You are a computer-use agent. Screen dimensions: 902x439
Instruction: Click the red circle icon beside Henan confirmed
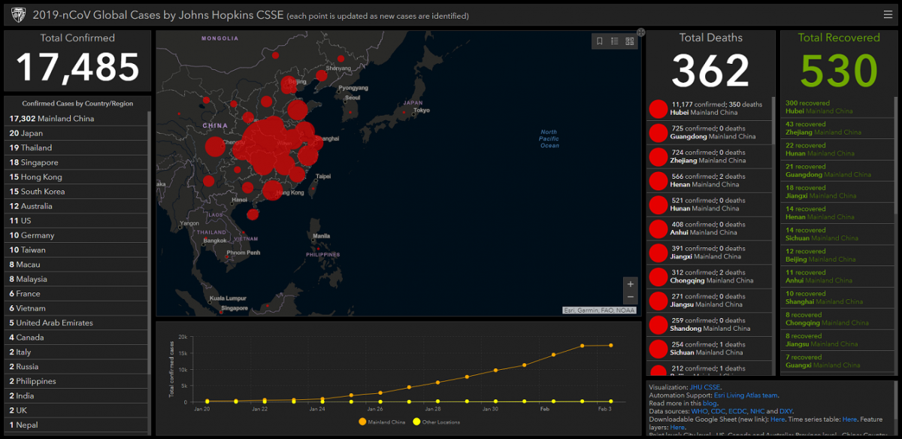click(658, 181)
